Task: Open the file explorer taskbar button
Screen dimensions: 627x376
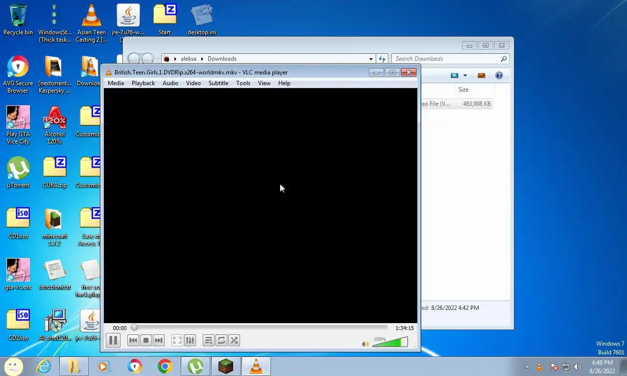Action: coord(74,366)
